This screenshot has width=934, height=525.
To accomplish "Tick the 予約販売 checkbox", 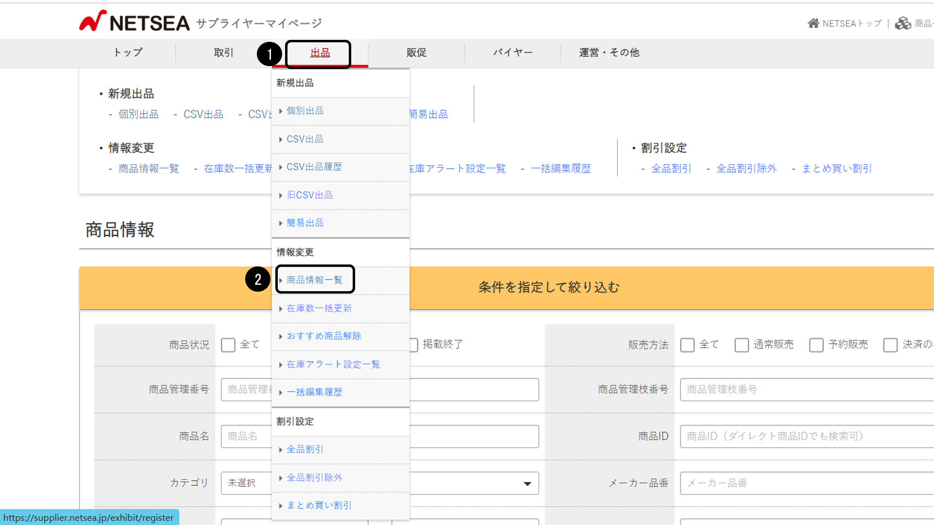I will 816,345.
